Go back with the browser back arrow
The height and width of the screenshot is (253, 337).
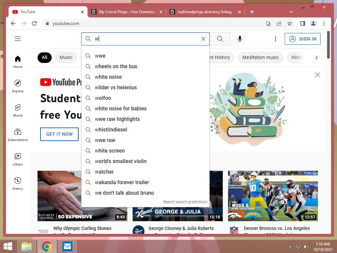tap(13, 23)
